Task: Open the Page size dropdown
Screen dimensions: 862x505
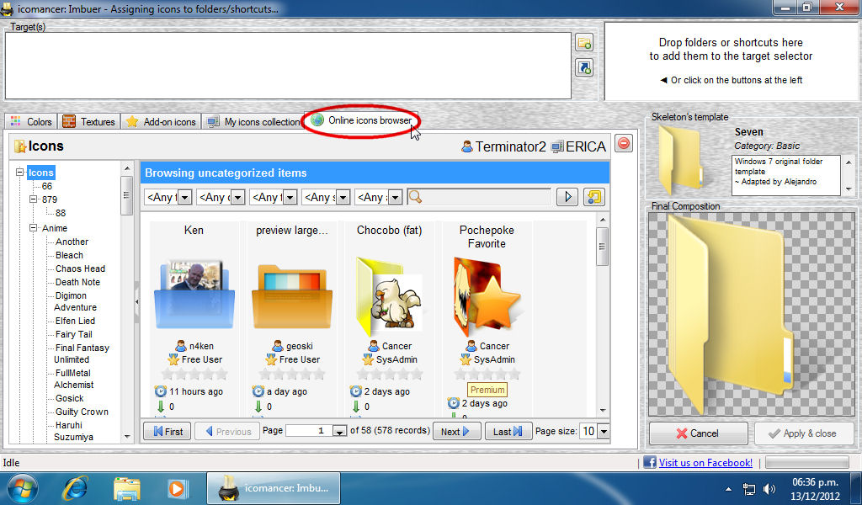Action: 604,432
